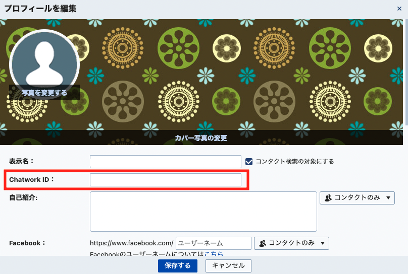Click the vertical scrollbar on the dialog's right edge

pyautogui.click(x=405, y=76)
